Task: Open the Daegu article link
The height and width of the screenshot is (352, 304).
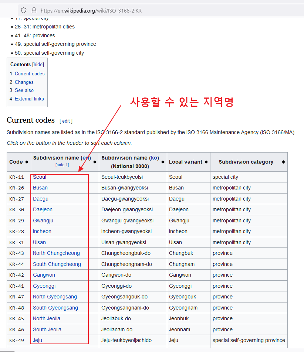Action: coord(41,199)
